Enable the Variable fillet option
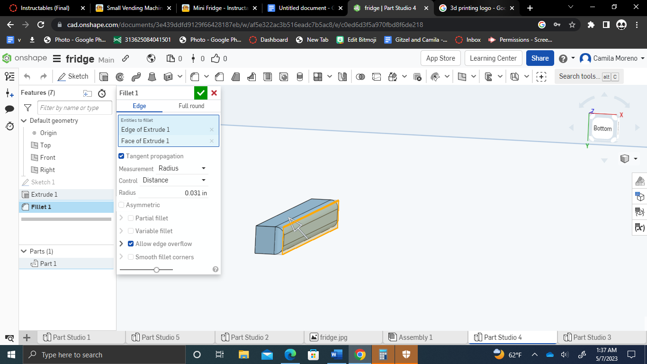Viewport: 647px width, 364px height. click(130, 231)
